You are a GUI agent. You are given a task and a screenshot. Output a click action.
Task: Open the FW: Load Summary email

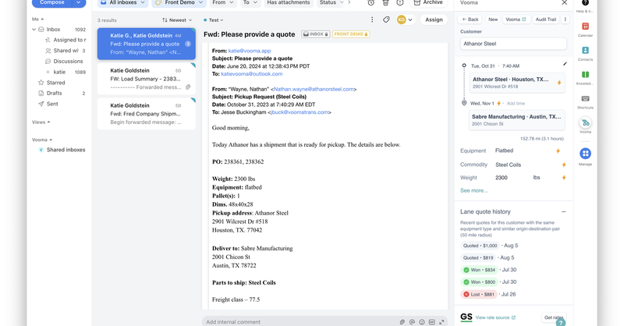pyautogui.click(x=146, y=79)
